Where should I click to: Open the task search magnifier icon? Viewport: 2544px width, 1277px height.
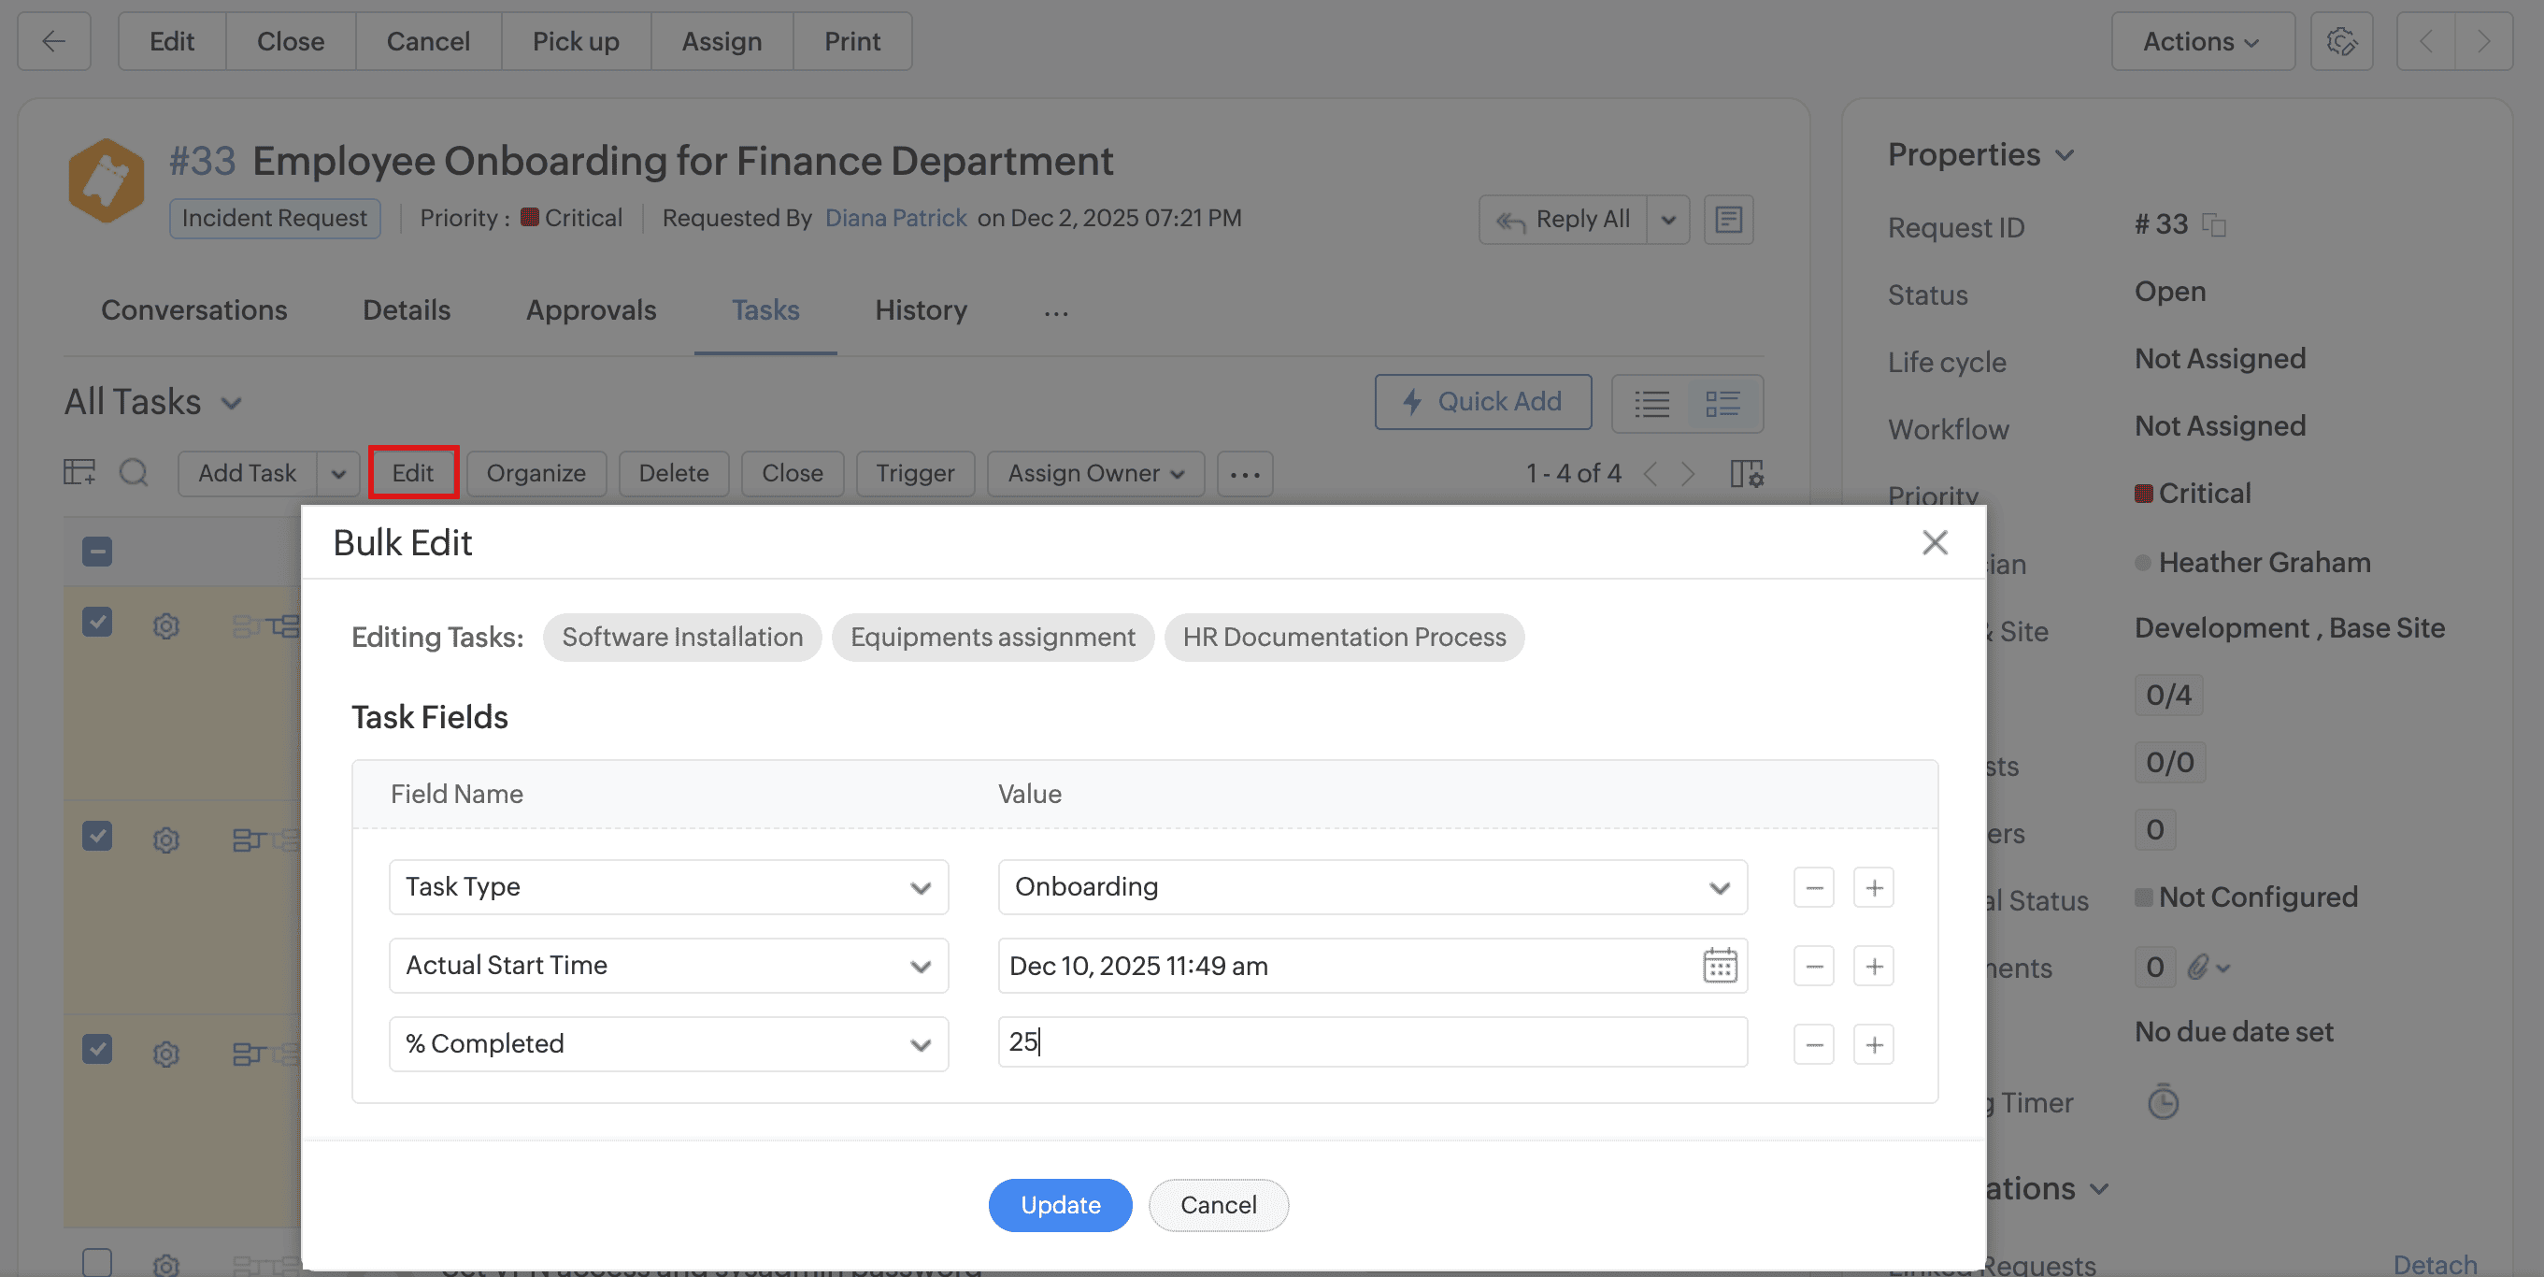[134, 473]
